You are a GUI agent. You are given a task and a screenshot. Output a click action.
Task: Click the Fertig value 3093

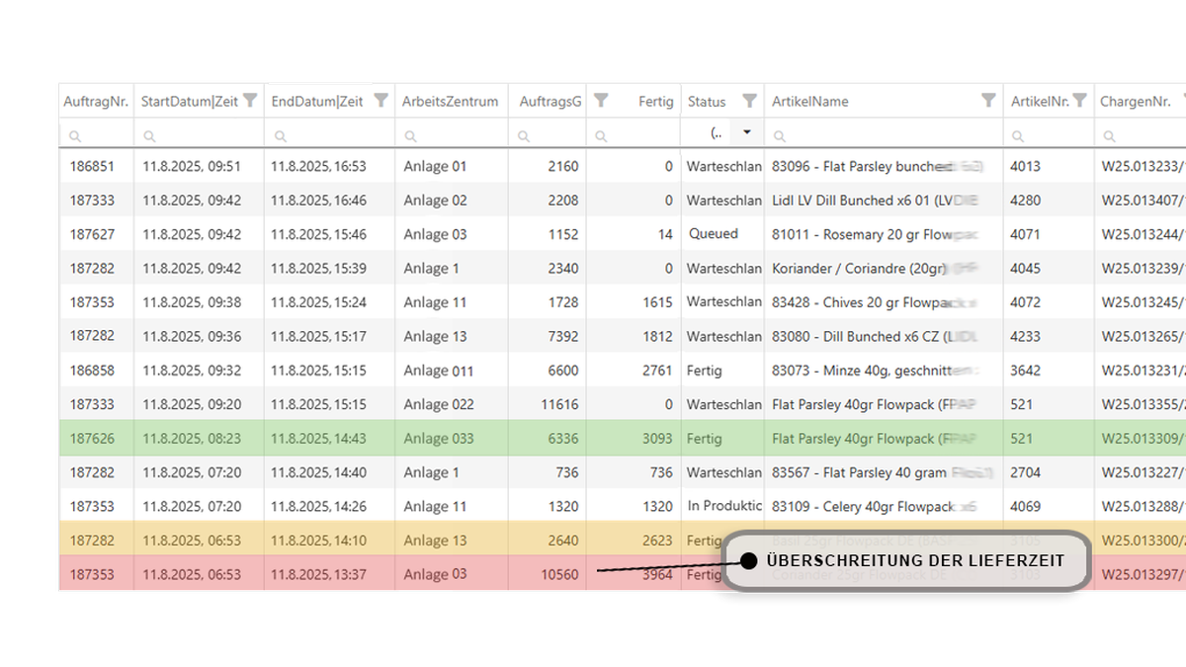click(657, 439)
